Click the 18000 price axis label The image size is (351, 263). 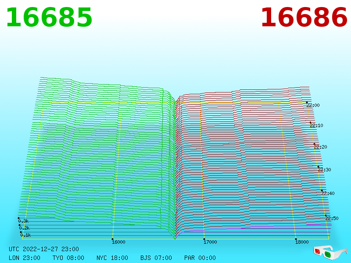tap(302, 242)
